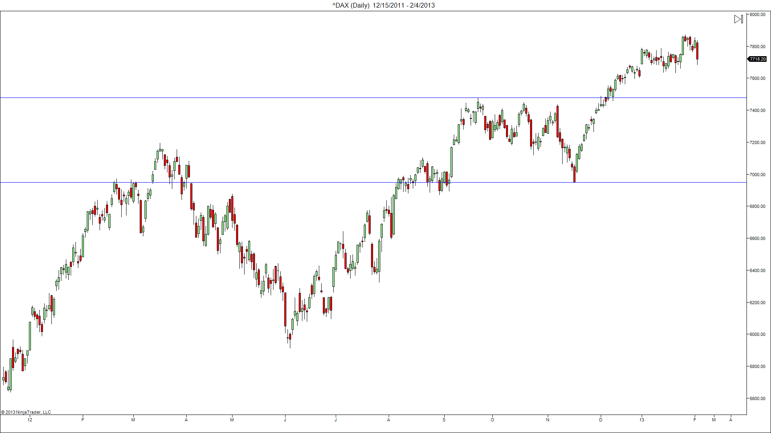Select the black horizontal resistance line

pos(373,98)
